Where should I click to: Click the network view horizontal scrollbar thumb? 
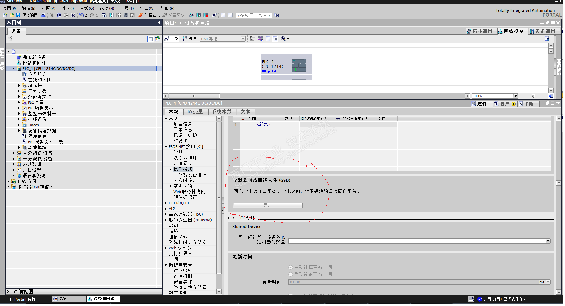coord(194,96)
